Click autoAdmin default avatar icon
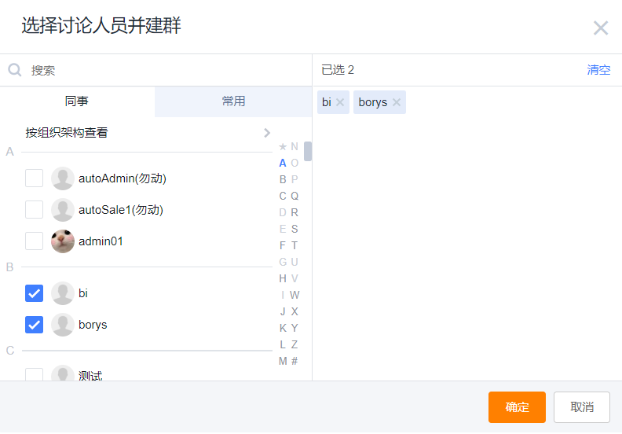Screen dimensions: 622x434 (63, 178)
